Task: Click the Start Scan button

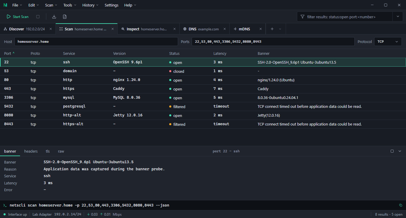Action: tap(18, 17)
